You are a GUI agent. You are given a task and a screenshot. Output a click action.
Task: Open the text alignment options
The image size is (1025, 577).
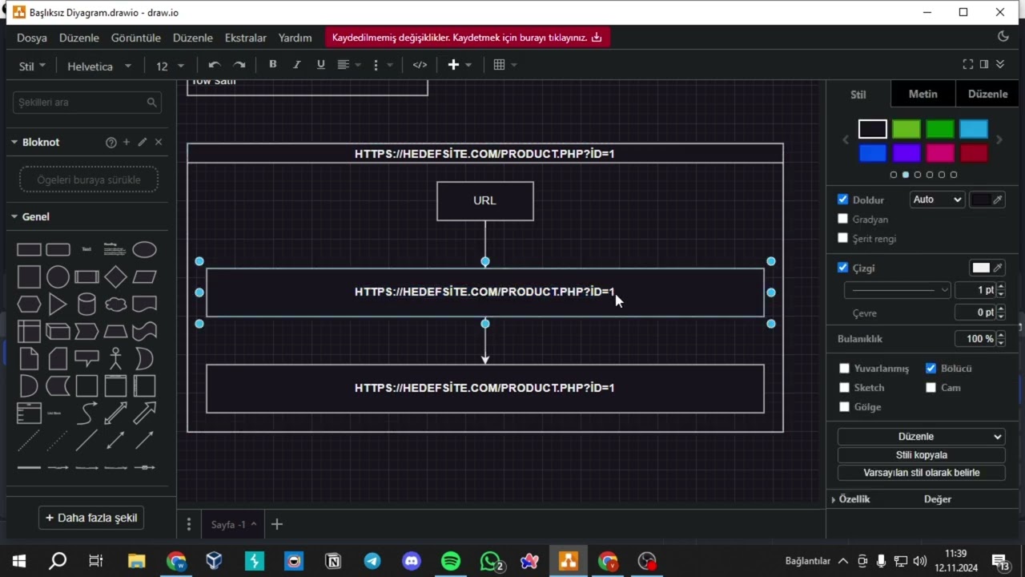click(x=348, y=65)
